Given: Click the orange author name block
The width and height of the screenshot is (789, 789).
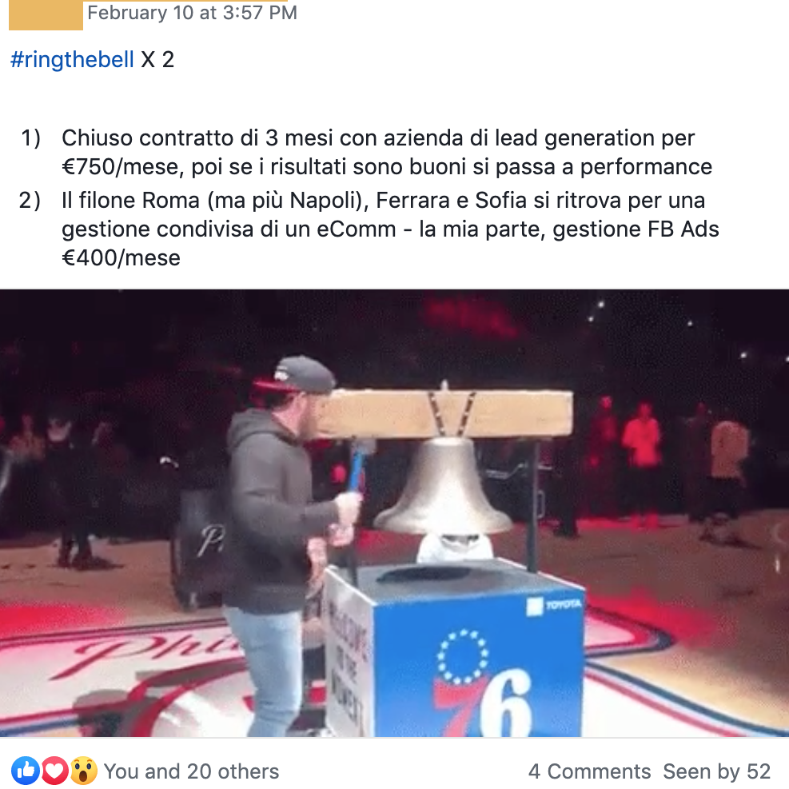Looking at the screenshot, I should (x=46, y=15).
